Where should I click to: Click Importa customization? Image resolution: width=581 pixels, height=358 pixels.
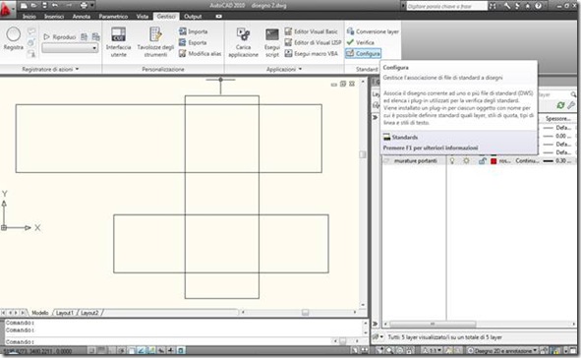(x=193, y=31)
